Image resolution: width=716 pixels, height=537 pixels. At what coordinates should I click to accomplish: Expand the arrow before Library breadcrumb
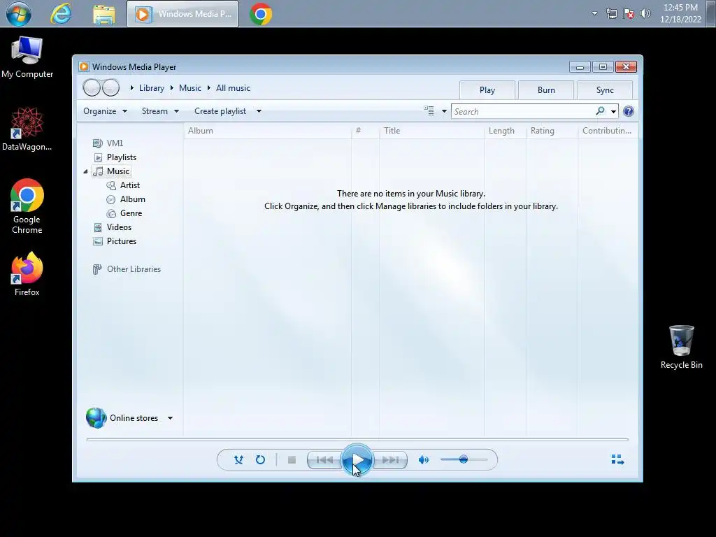point(131,87)
